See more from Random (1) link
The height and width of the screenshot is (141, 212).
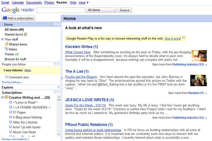tap(196, 93)
